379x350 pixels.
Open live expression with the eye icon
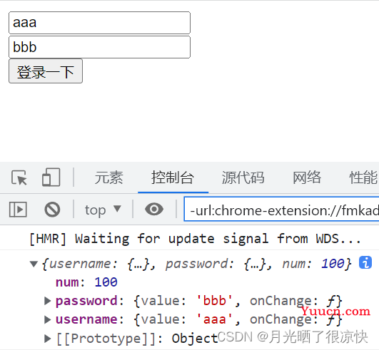(154, 209)
